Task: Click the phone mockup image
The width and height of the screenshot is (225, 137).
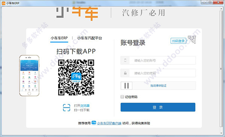Action: click(x=29, y=76)
